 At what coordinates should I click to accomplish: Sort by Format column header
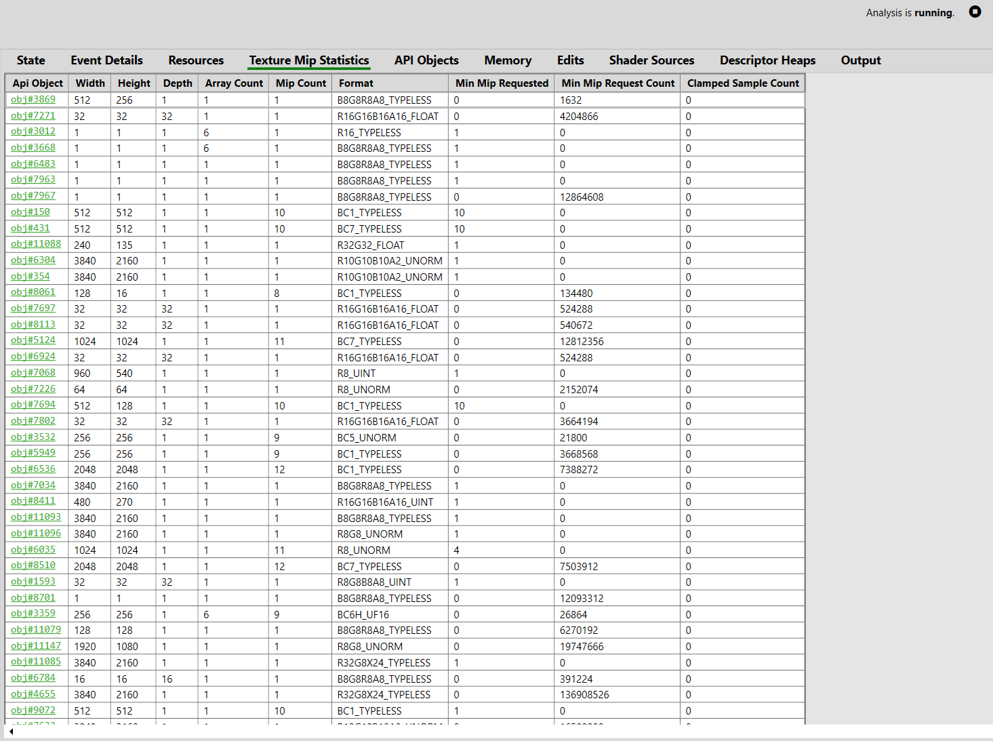pyautogui.click(x=390, y=83)
